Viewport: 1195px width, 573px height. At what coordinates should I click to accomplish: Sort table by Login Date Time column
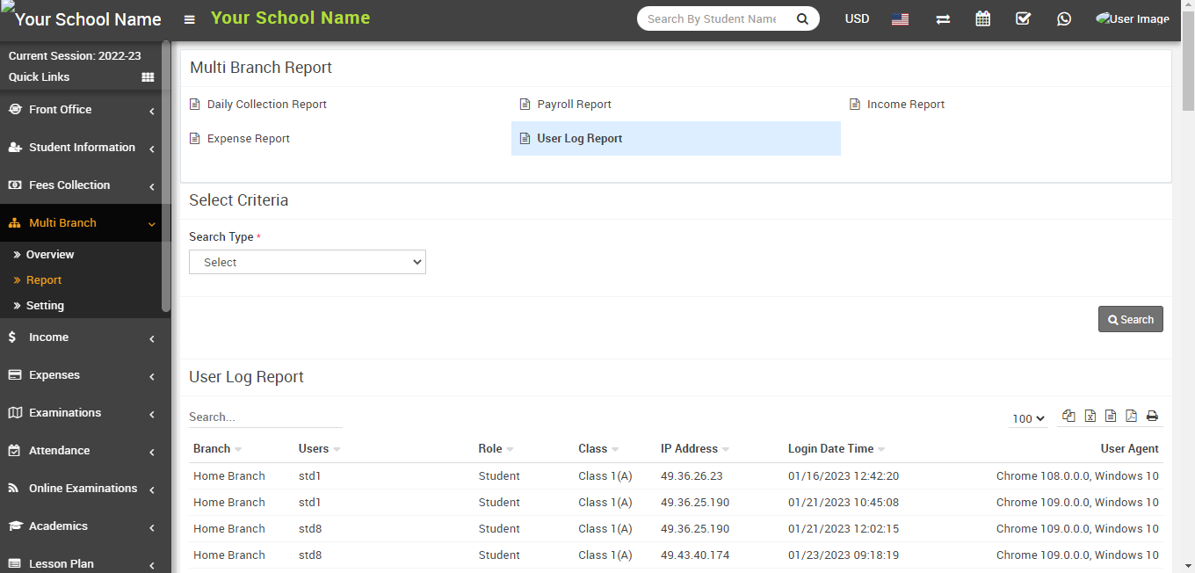pyautogui.click(x=830, y=449)
